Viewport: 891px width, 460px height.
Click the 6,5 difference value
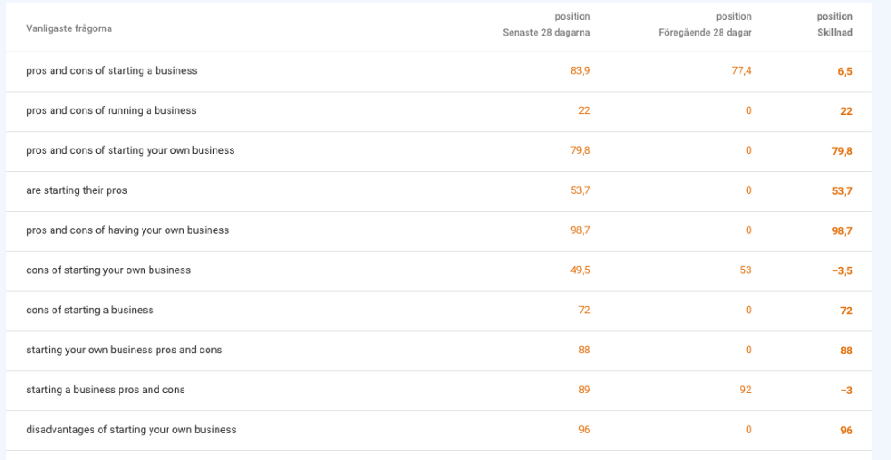click(845, 71)
